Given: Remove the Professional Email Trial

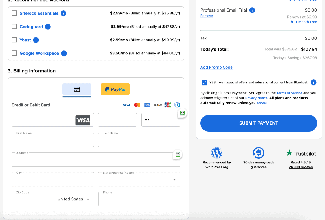Looking at the screenshot, I should pyautogui.click(x=207, y=16).
